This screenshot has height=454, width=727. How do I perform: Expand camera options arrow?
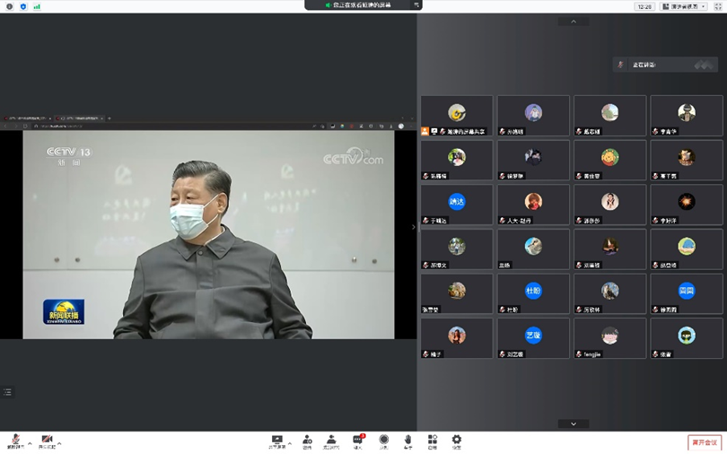click(60, 443)
